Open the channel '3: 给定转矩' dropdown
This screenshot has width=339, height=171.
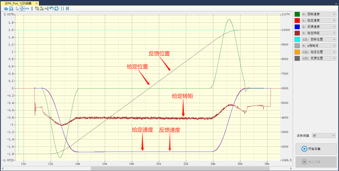[319, 33]
